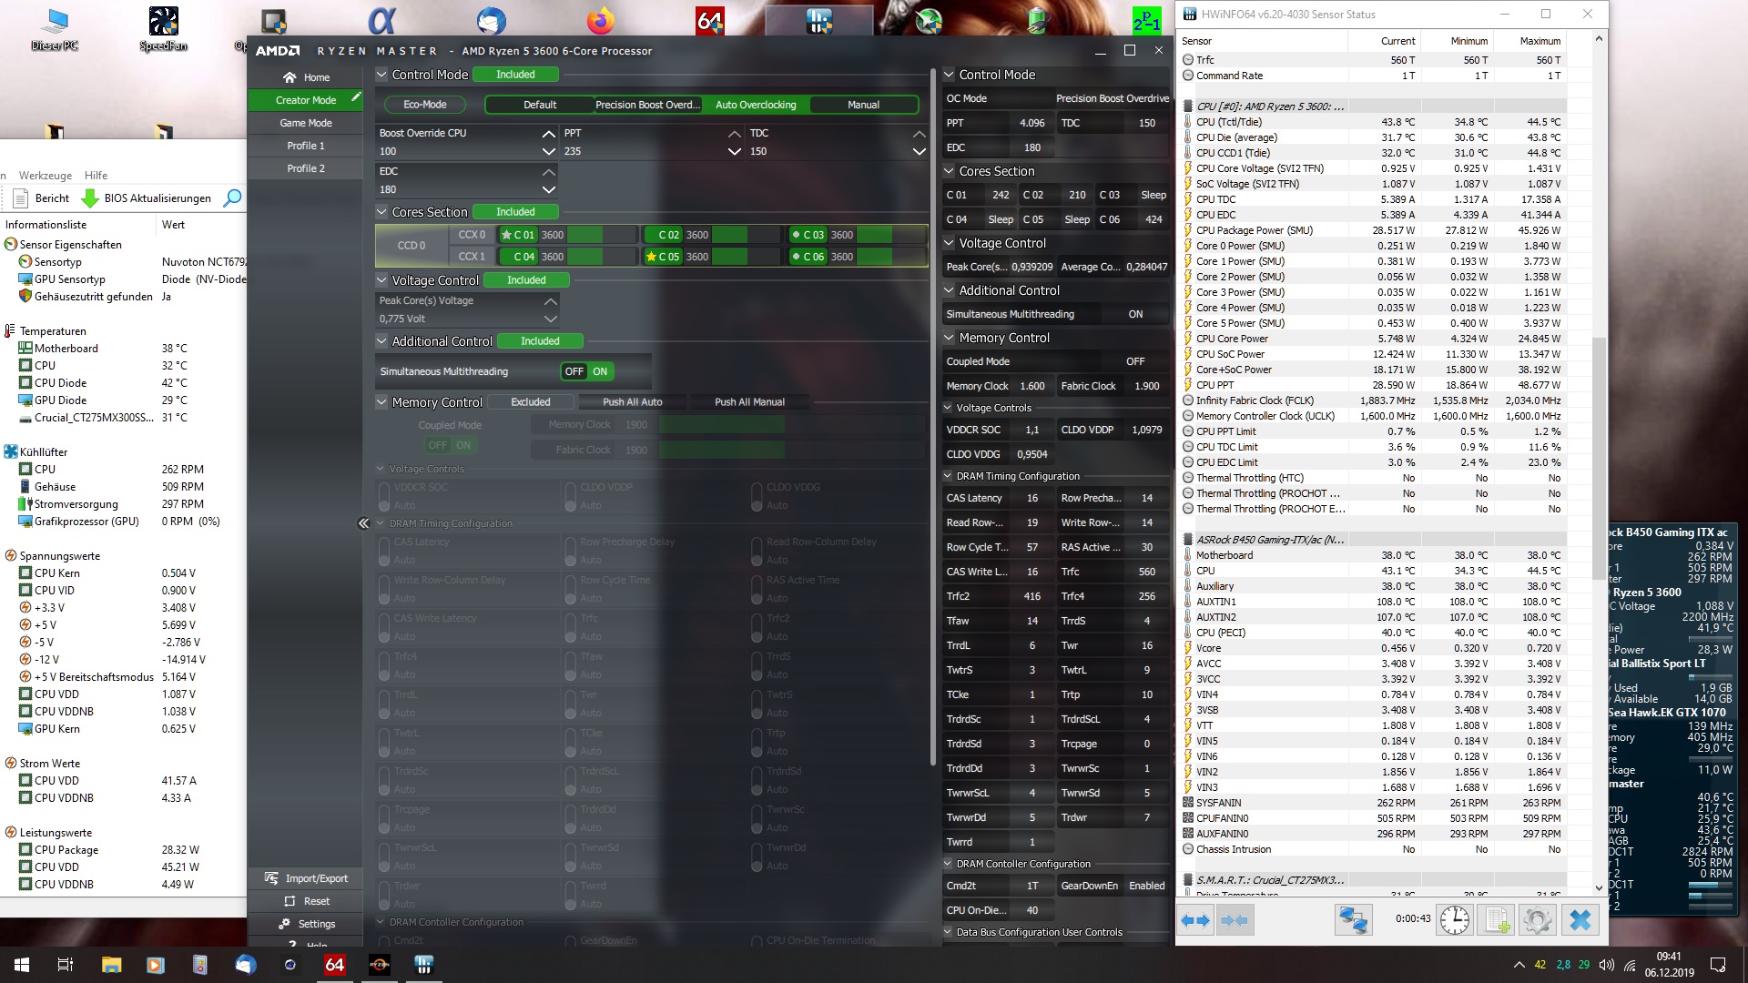The height and width of the screenshot is (983, 1748).
Task: Start logging with spreadsheet plus icon
Action: point(1497,920)
